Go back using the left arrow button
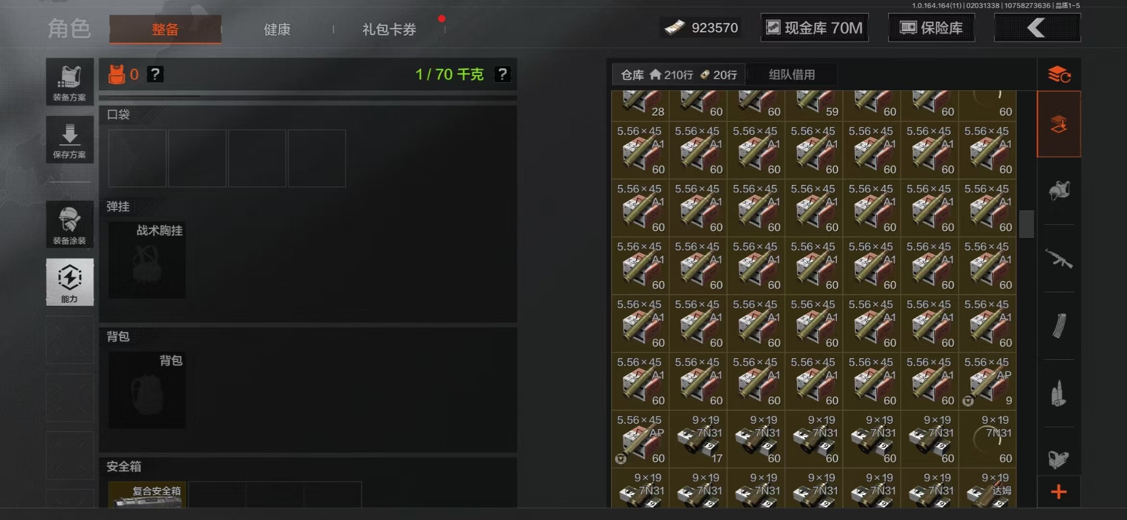Viewport: 1127px width, 520px height. point(1037,28)
